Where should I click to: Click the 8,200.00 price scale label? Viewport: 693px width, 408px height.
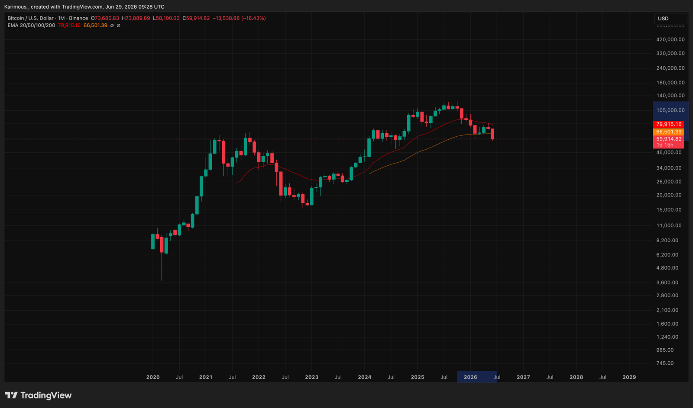coord(667,241)
